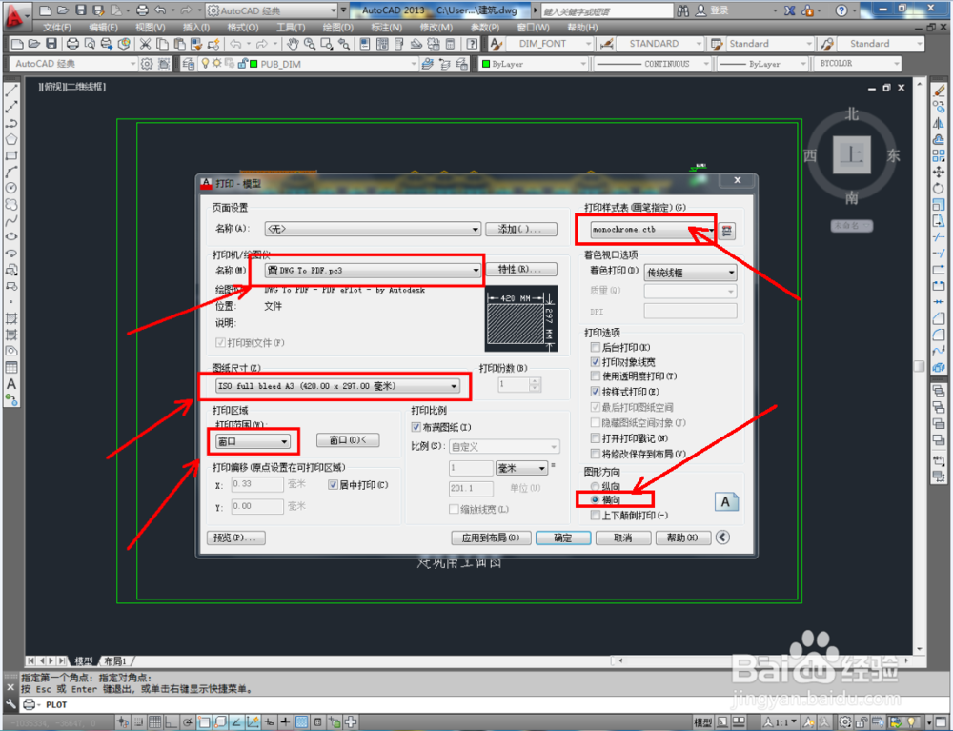The height and width of the screenshot is (731, 953).
Task: Open the Format menu
Action: tap(242, 28)
